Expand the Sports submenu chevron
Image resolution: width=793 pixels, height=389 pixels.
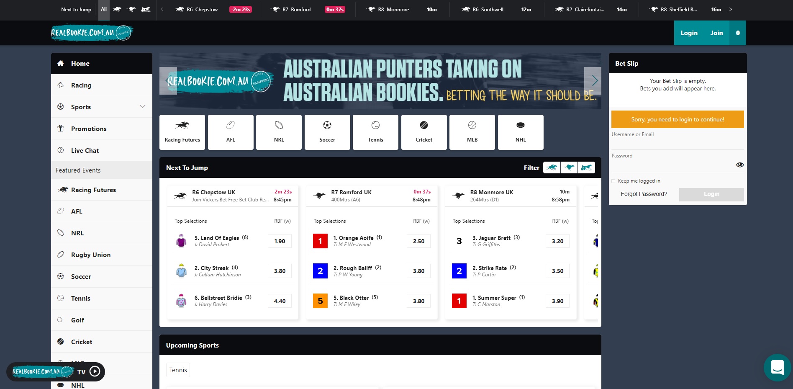142,107
